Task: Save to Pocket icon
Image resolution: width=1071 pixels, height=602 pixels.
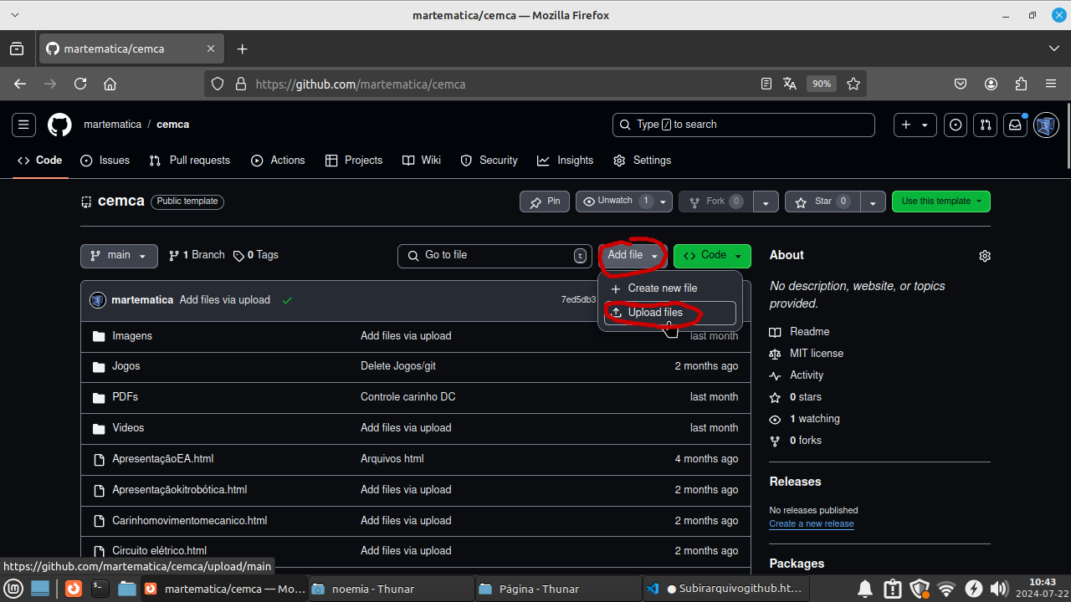Action: 961,84
